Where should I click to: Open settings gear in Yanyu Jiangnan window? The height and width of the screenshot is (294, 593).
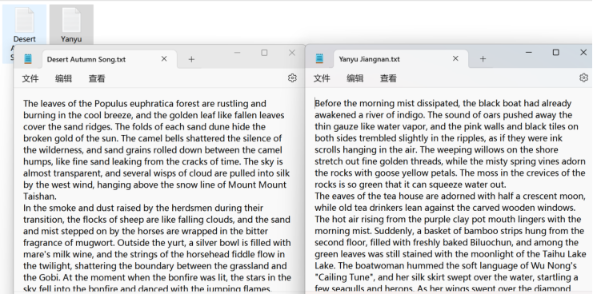pos(583,77)
